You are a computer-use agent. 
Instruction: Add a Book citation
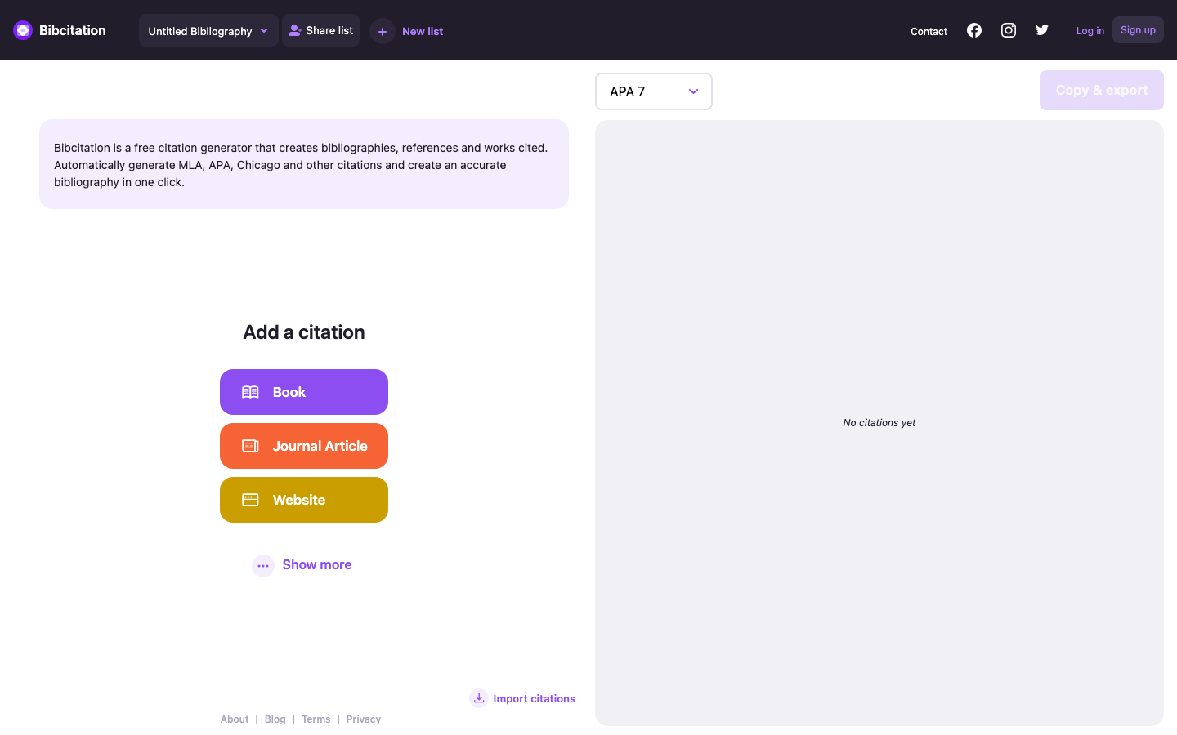[304, 392]
